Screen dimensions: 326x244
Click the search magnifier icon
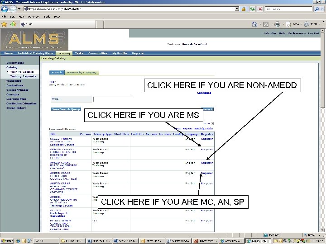[316, 9]
